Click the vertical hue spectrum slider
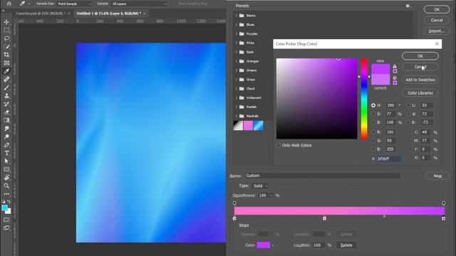The image size is (456, 256). [x=364, y=99]
